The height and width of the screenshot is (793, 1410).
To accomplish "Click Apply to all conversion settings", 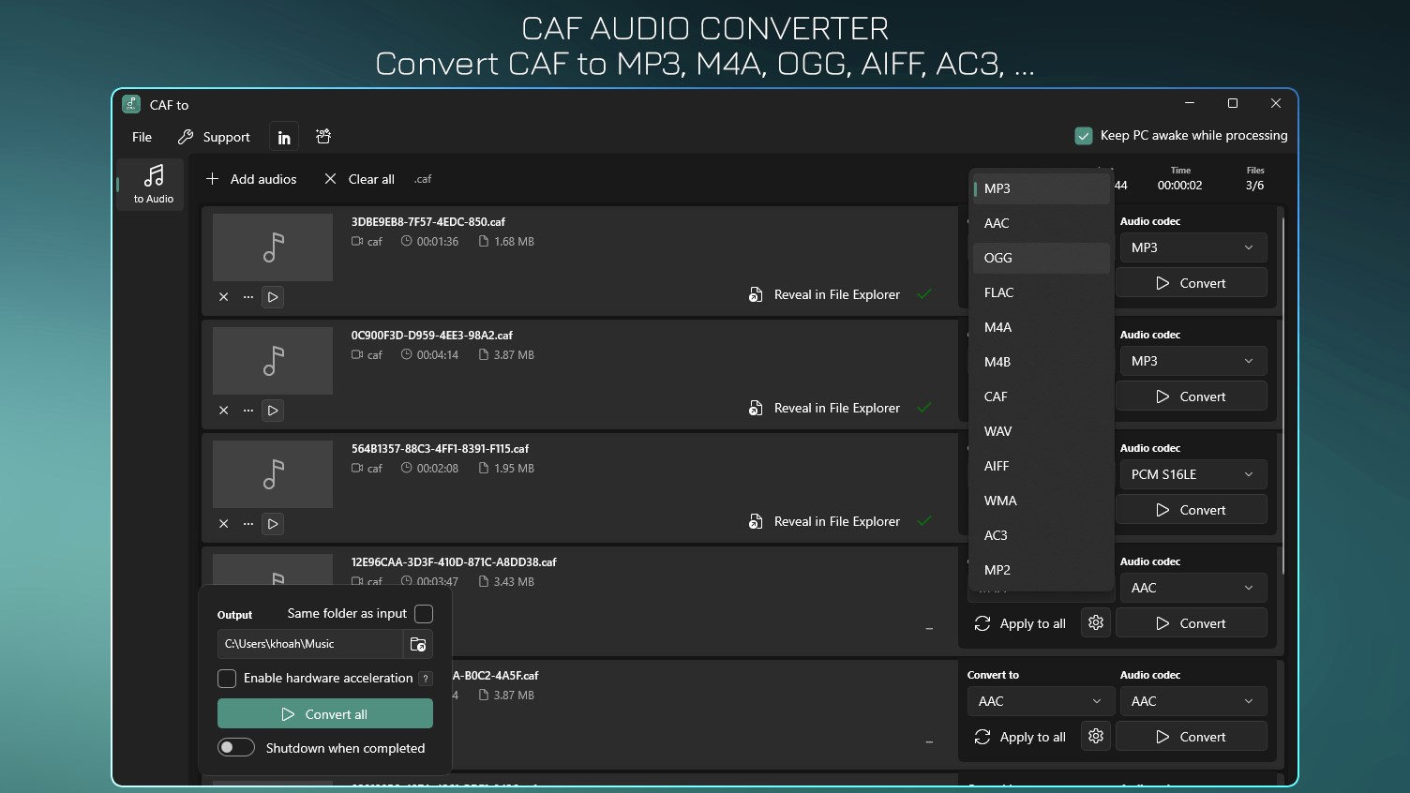I will coord(1020,622).
